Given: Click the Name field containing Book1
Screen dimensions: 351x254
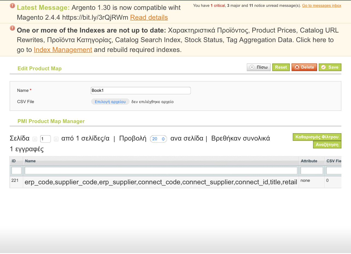Looking at the screenshot, I should (x=141, y=90).
